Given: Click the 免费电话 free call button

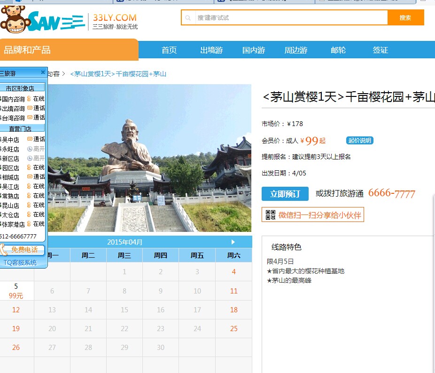Looking at the screenshot, I should (23, 250).
